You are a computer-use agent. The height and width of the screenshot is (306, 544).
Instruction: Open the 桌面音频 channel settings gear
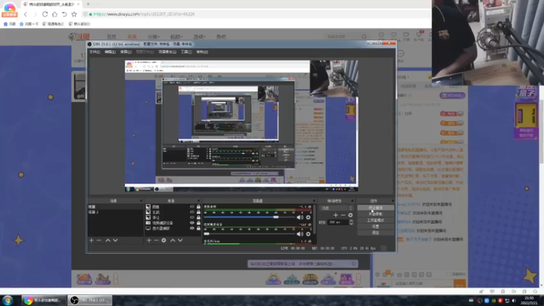[x=308, y=217]
